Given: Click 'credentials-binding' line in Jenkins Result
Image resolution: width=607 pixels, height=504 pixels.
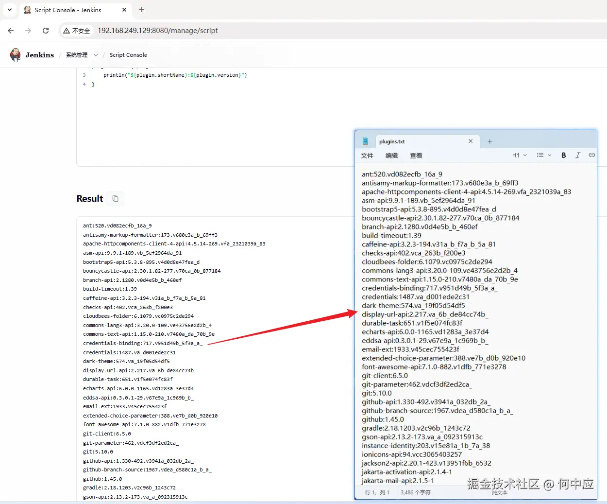Looking at the screenshot, I should [142, 343].
